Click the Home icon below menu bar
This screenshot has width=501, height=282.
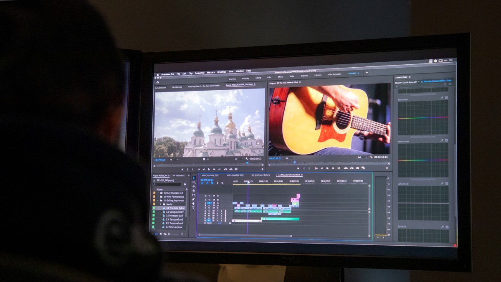(x=157, y=82)
